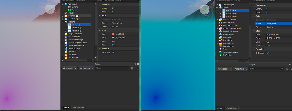
Task: Open All Messages dropdown in purple-fog window
Action: tap(69, 68)
